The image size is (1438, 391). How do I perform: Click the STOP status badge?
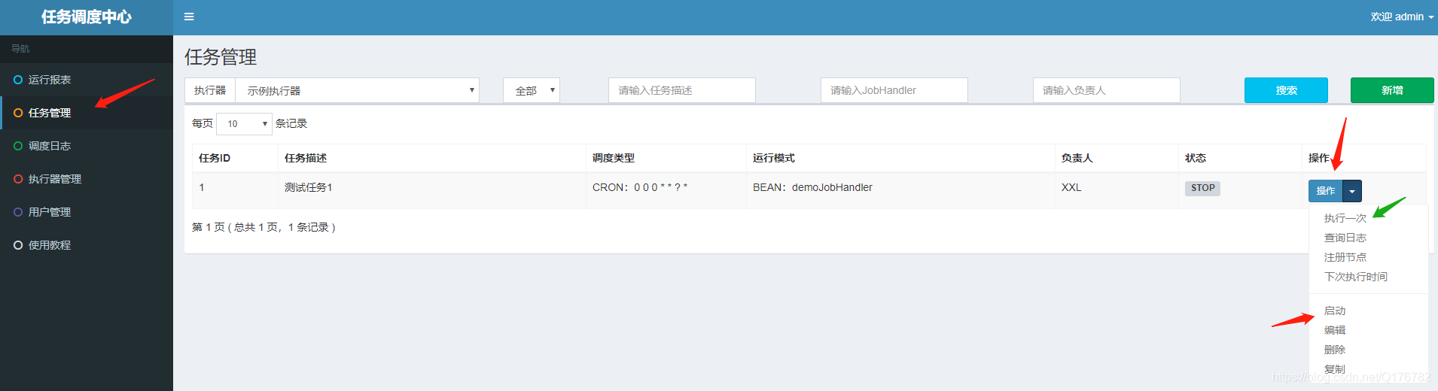[x=1202, y=188]
